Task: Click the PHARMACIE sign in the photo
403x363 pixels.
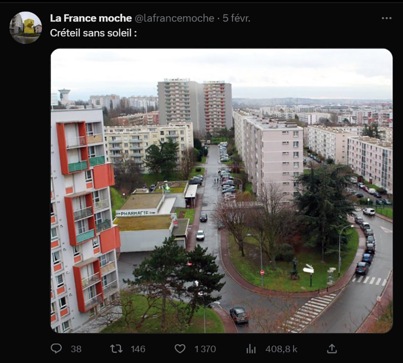Action: point(135,213)
